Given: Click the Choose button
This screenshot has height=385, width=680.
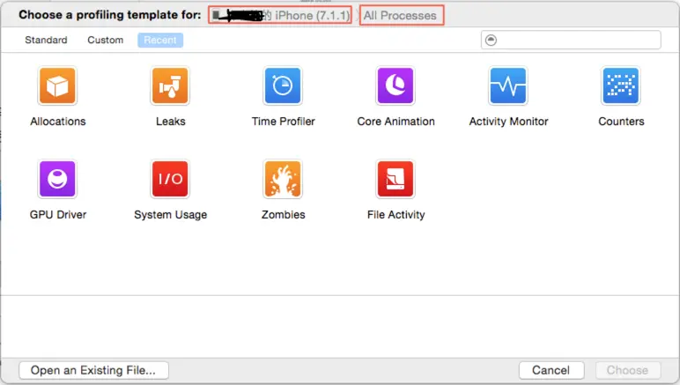Looking at the screenshot, I should click(x=627, y=370).
